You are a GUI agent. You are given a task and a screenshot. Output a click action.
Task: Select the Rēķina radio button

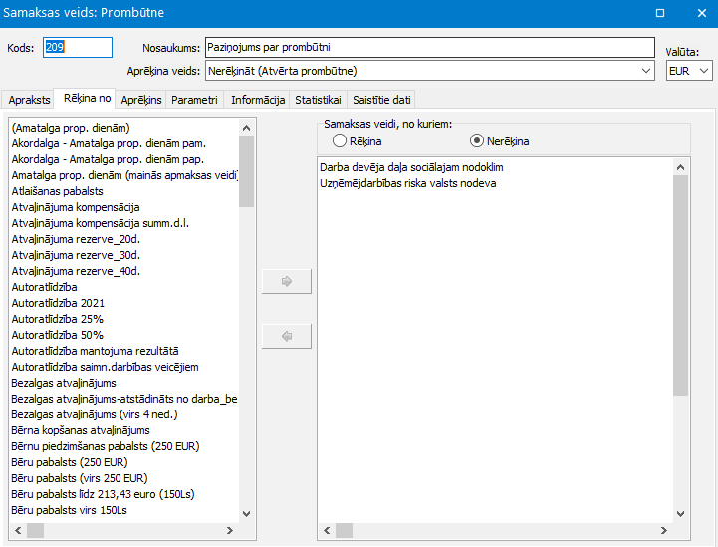pyautogui.click(x=341, y=141)
